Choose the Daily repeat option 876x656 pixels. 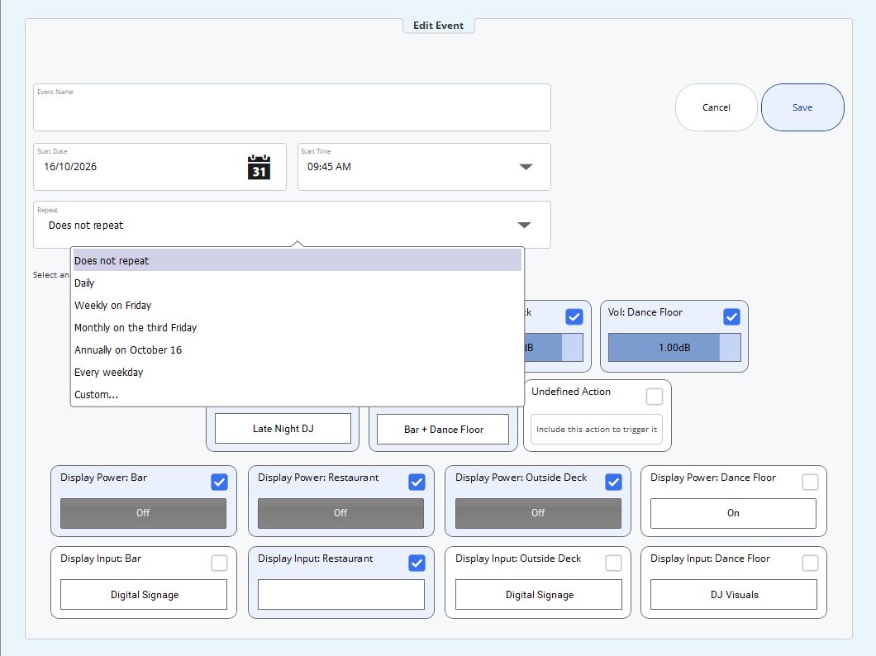pyautogui.click(x=298, y=283)
